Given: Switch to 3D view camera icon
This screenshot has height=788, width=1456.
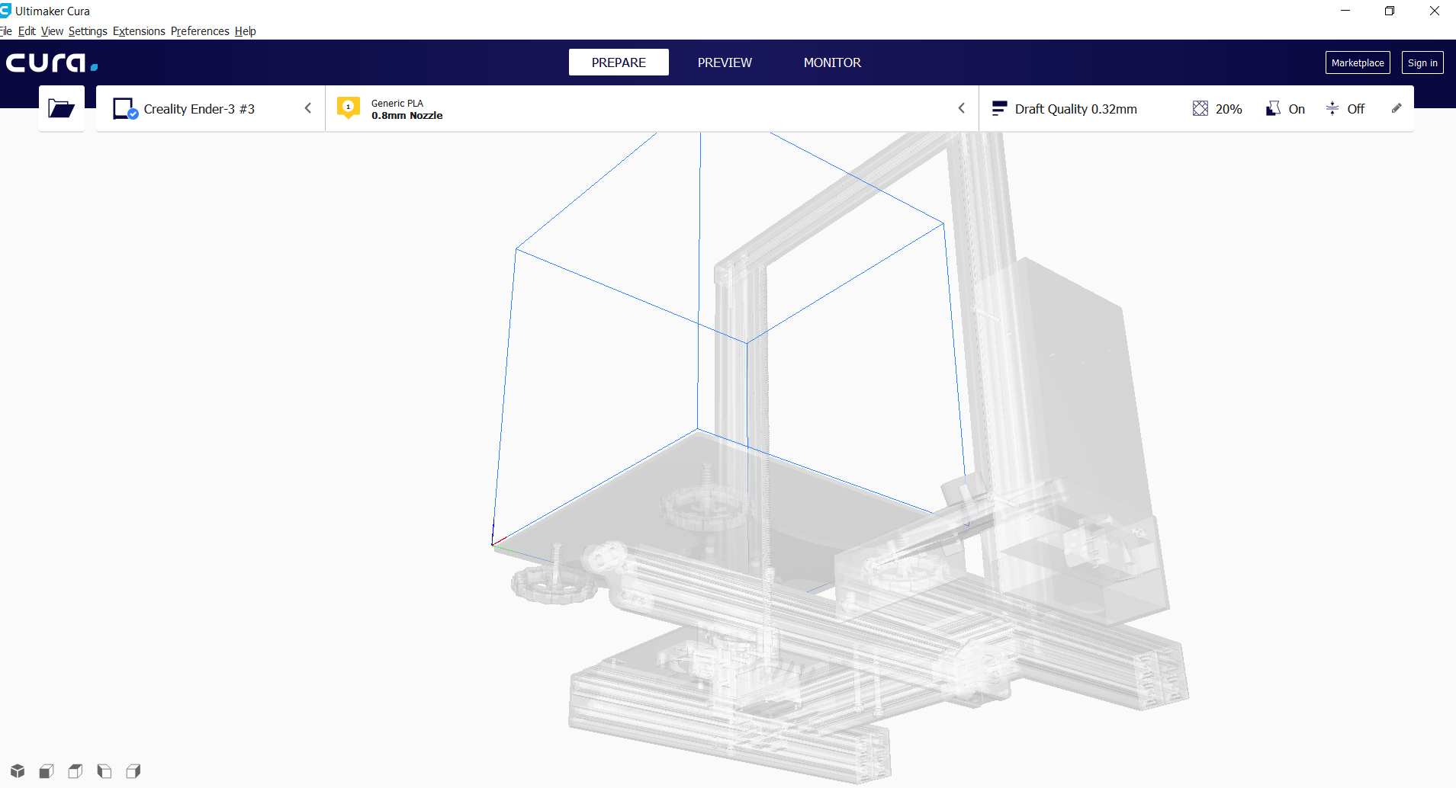Looking at the screenshot, I should pos(18,771).
